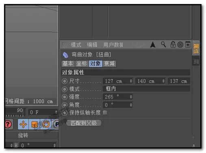
Task: Toggle the 角度 keyframe circle
Action: (x=65, y=105)
